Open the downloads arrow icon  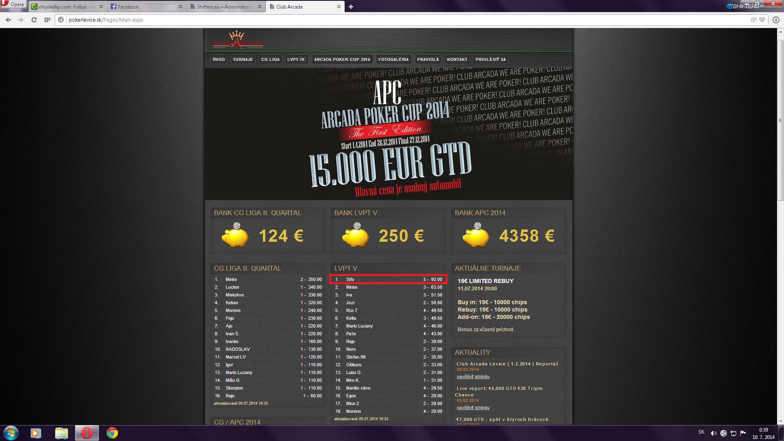[776, 20]
